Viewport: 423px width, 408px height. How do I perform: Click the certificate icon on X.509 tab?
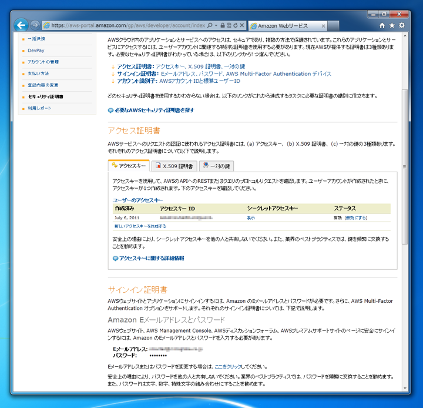pos(159,166)
